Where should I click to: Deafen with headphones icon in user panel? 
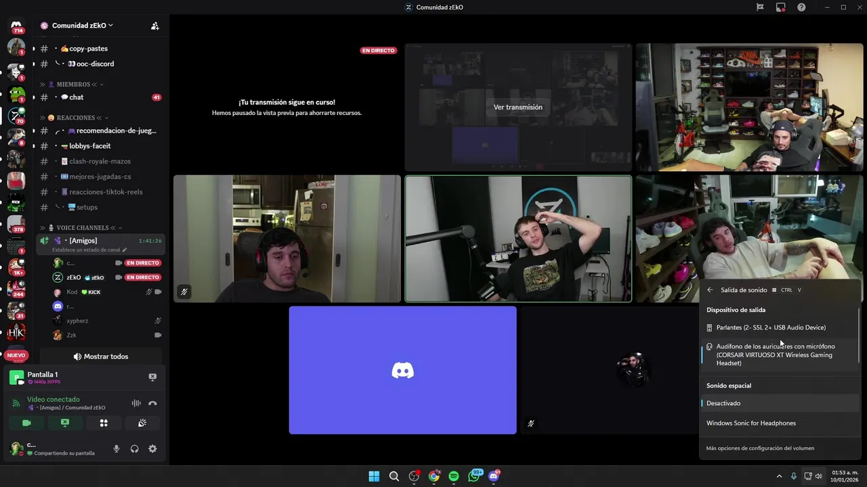point(134,448)
